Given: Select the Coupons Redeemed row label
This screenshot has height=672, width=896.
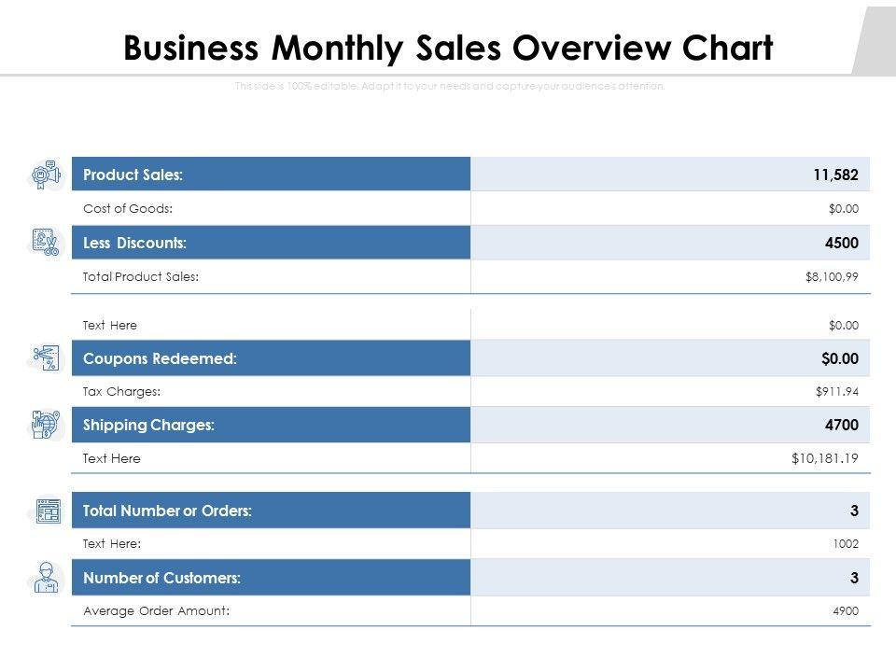Looking at the screenshot, I should click(x=160, y=358).
